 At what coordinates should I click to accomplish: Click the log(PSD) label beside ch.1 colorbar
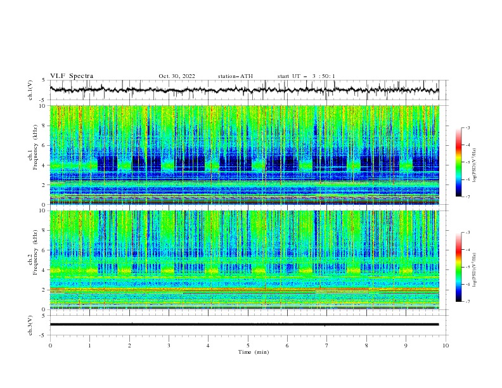(475, 165)
